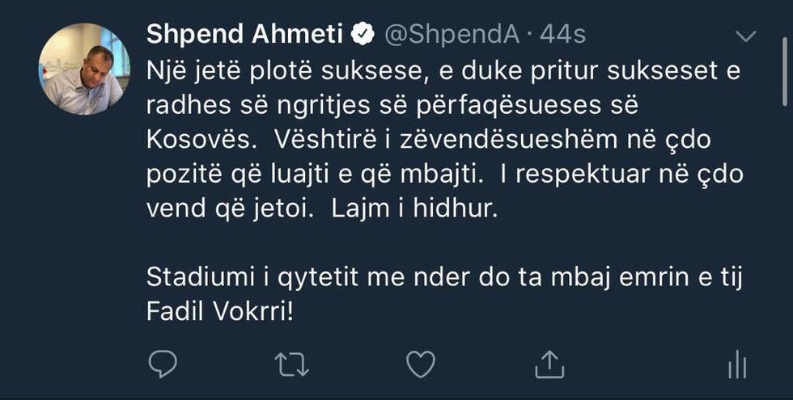Viewport: 793px width, 400px height.
Task: View tweet analytics bar-chart icon
Action: tap(736, 366)
